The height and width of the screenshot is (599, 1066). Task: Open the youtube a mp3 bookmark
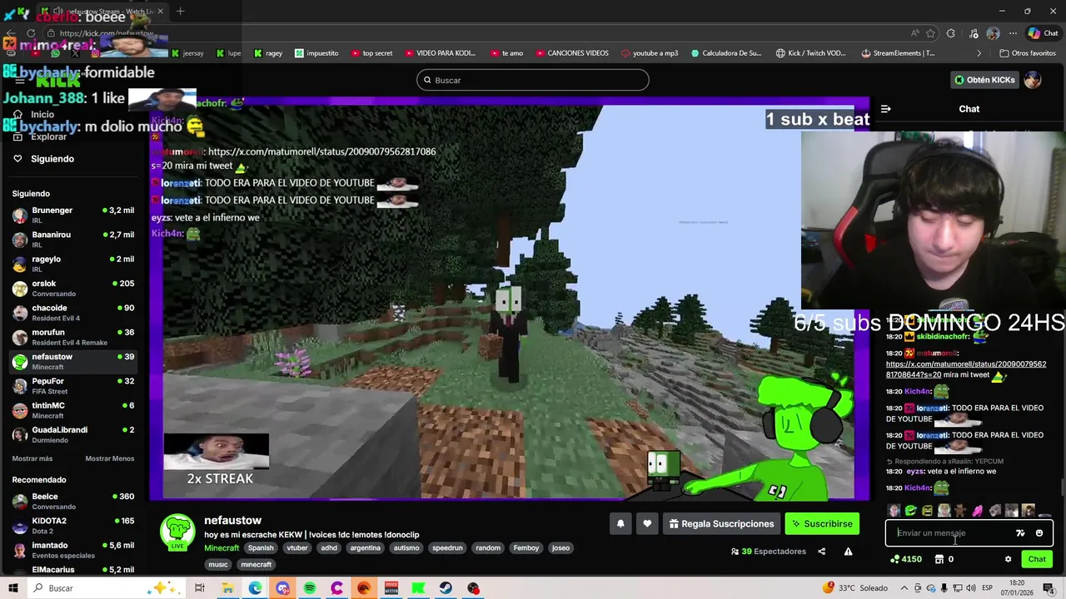649,53
